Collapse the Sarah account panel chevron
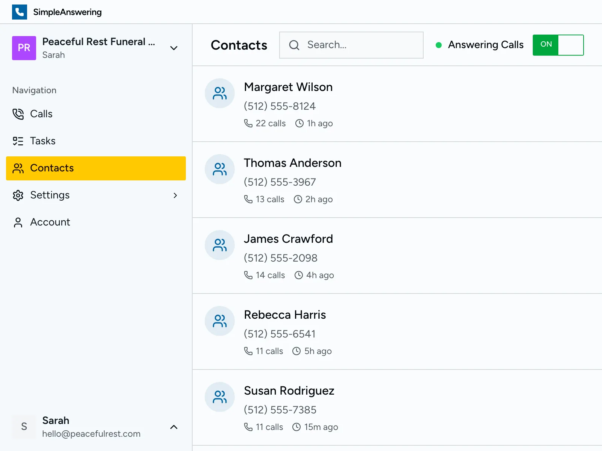Image resolution: width=602 pixels, height=451 pixels. [174, 427]
